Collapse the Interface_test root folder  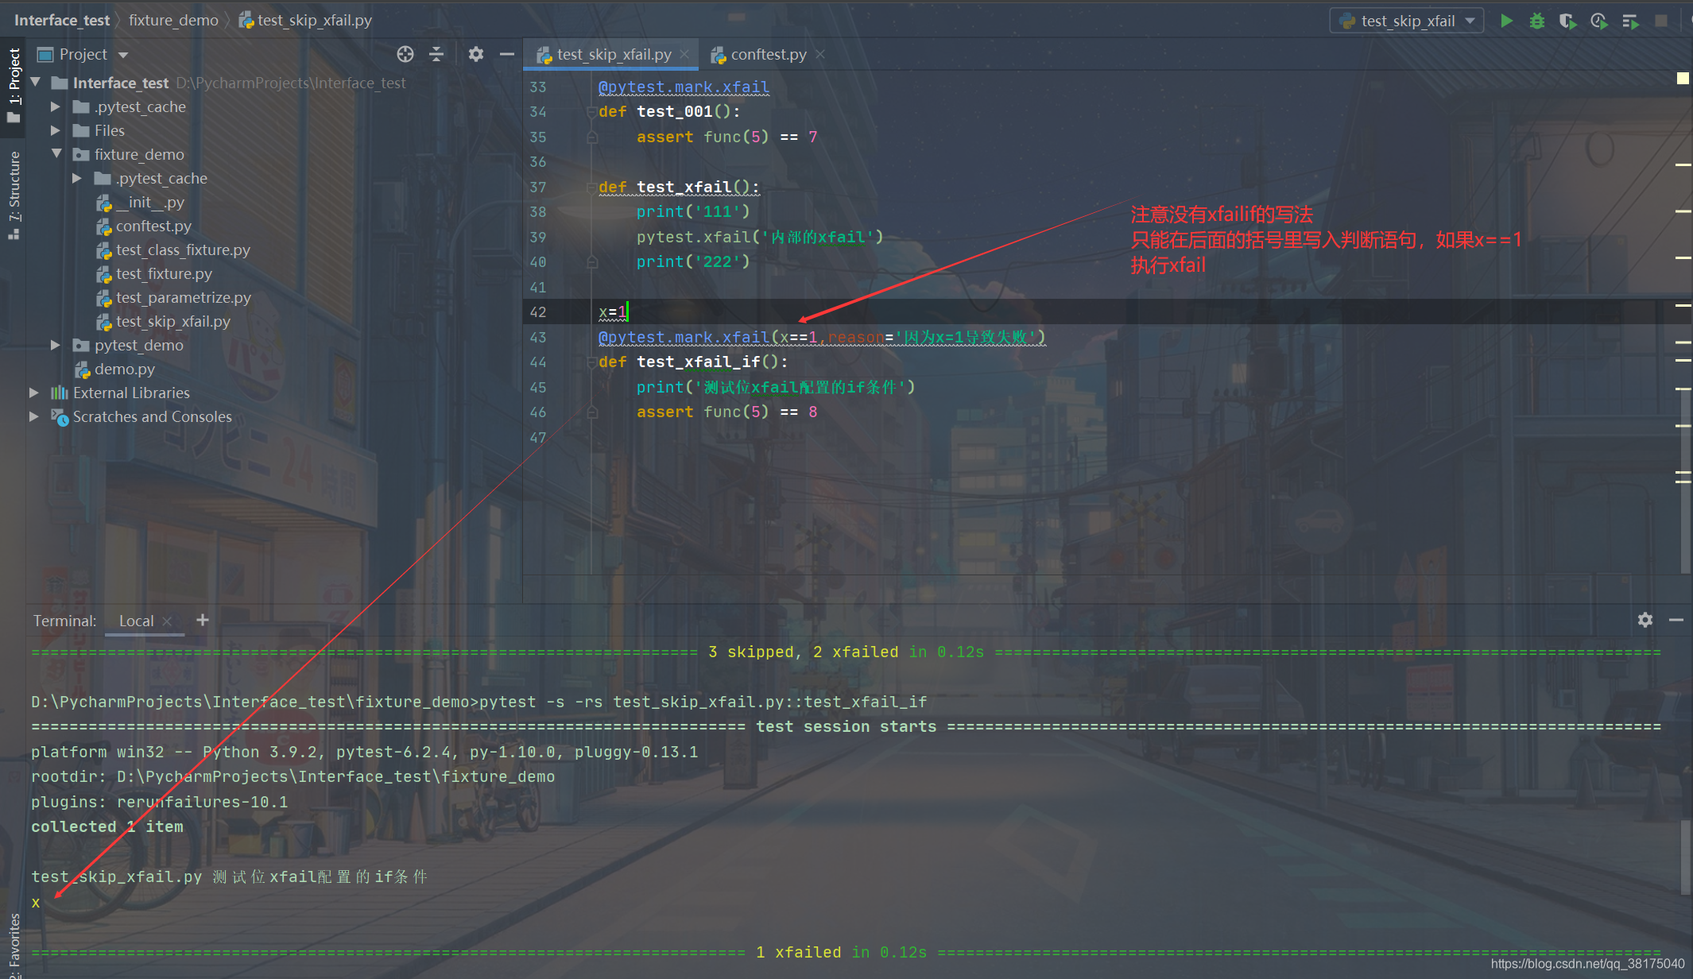coord(35,83)
